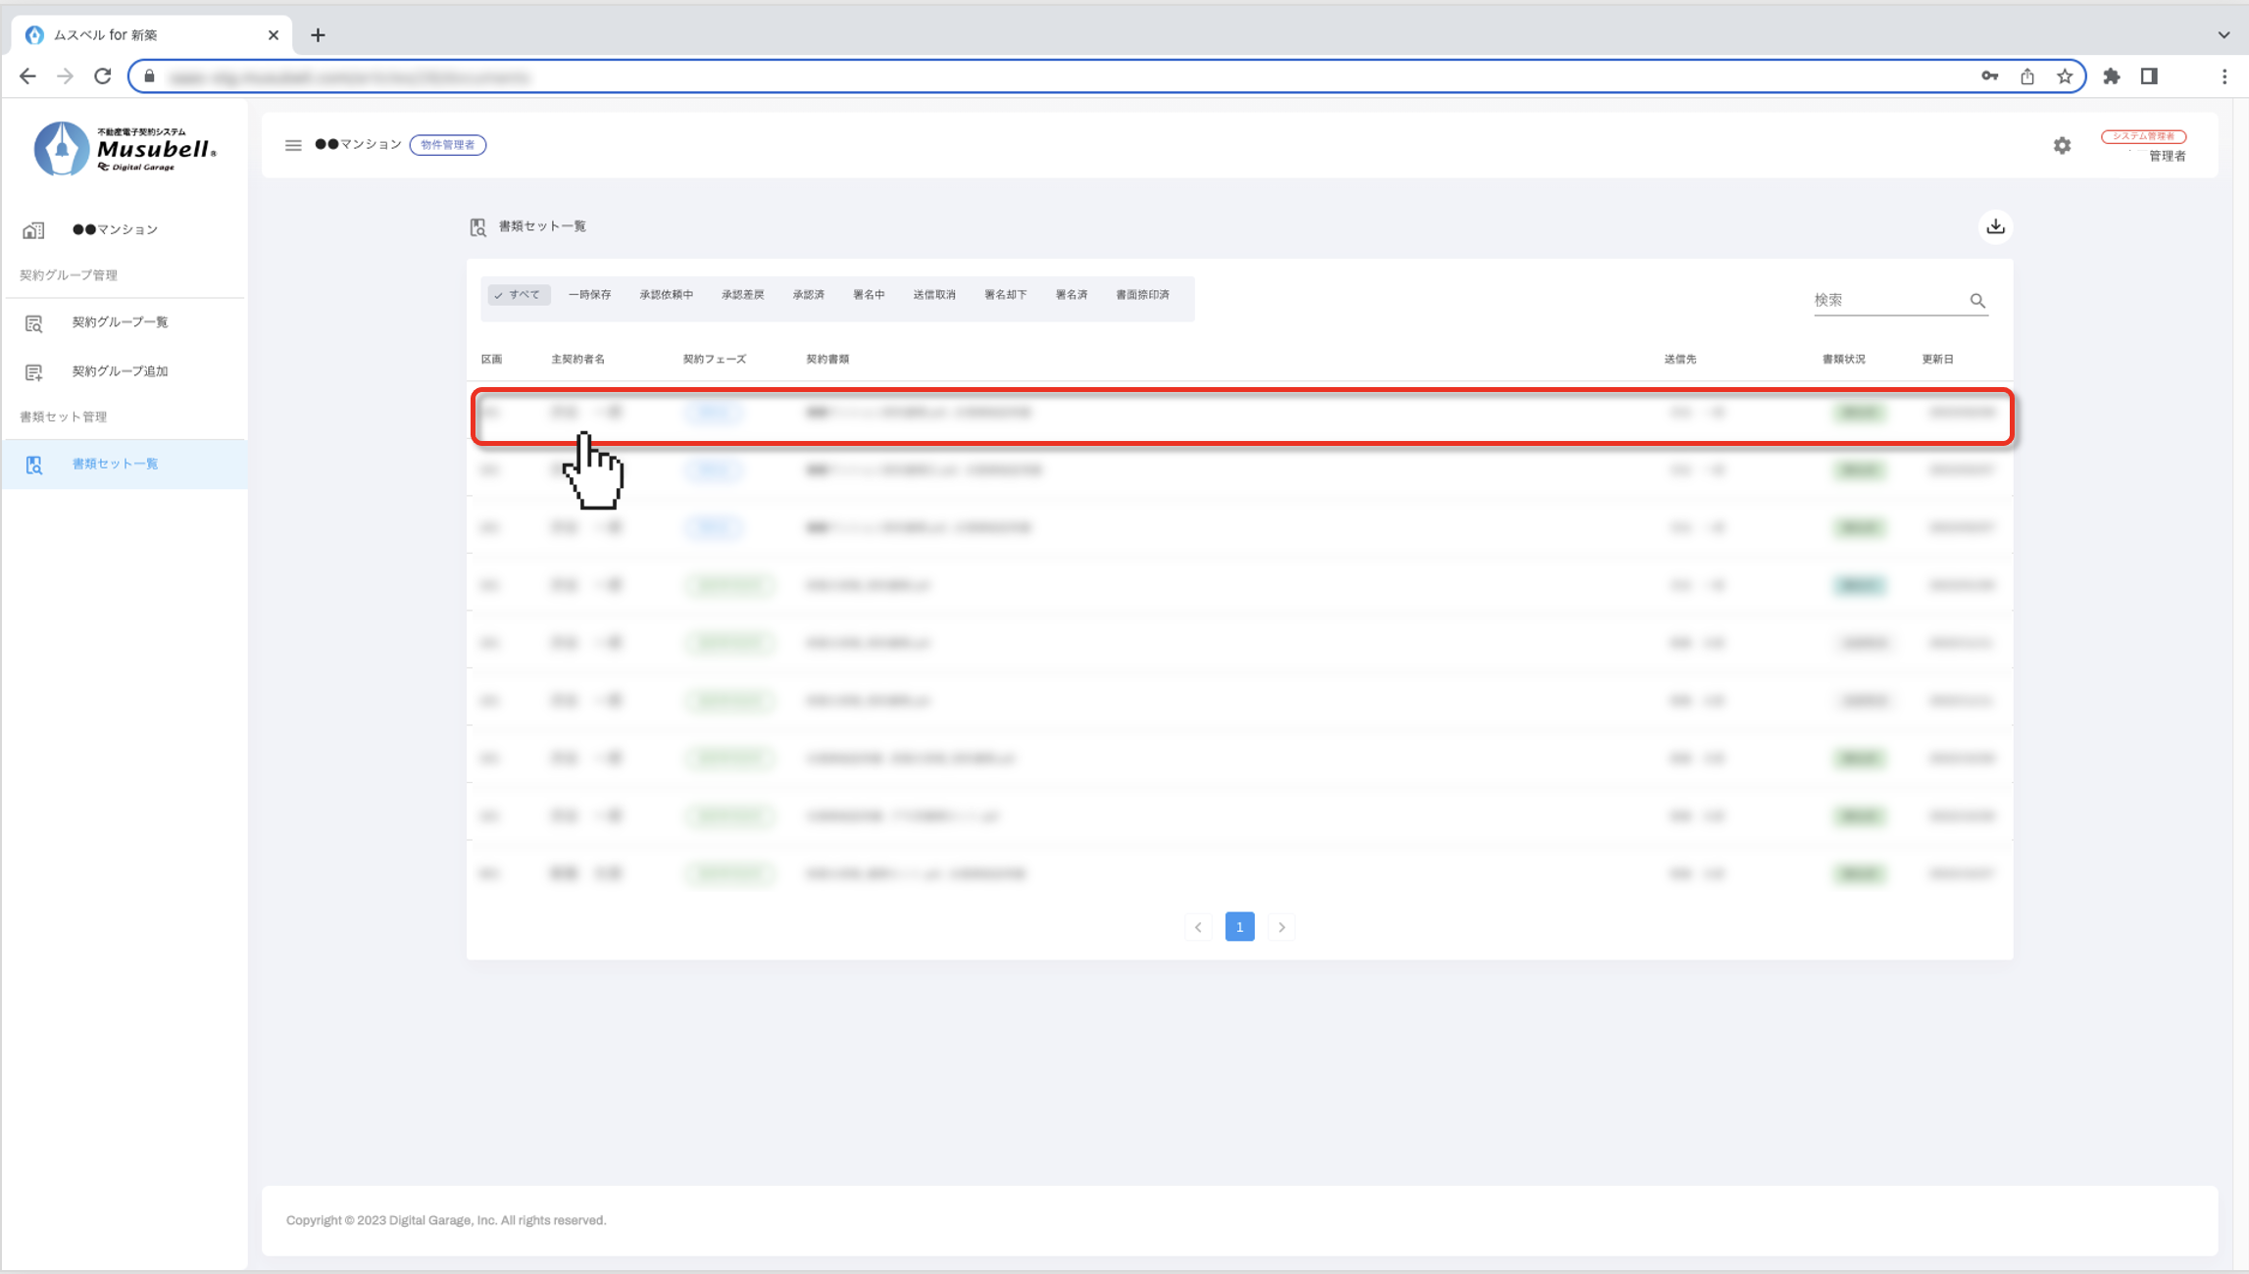The height and width of the screenshot is (1274, 2249).
Task: Select the すべて filter chip
Action: pyautogui.click(x=518, y=295)
